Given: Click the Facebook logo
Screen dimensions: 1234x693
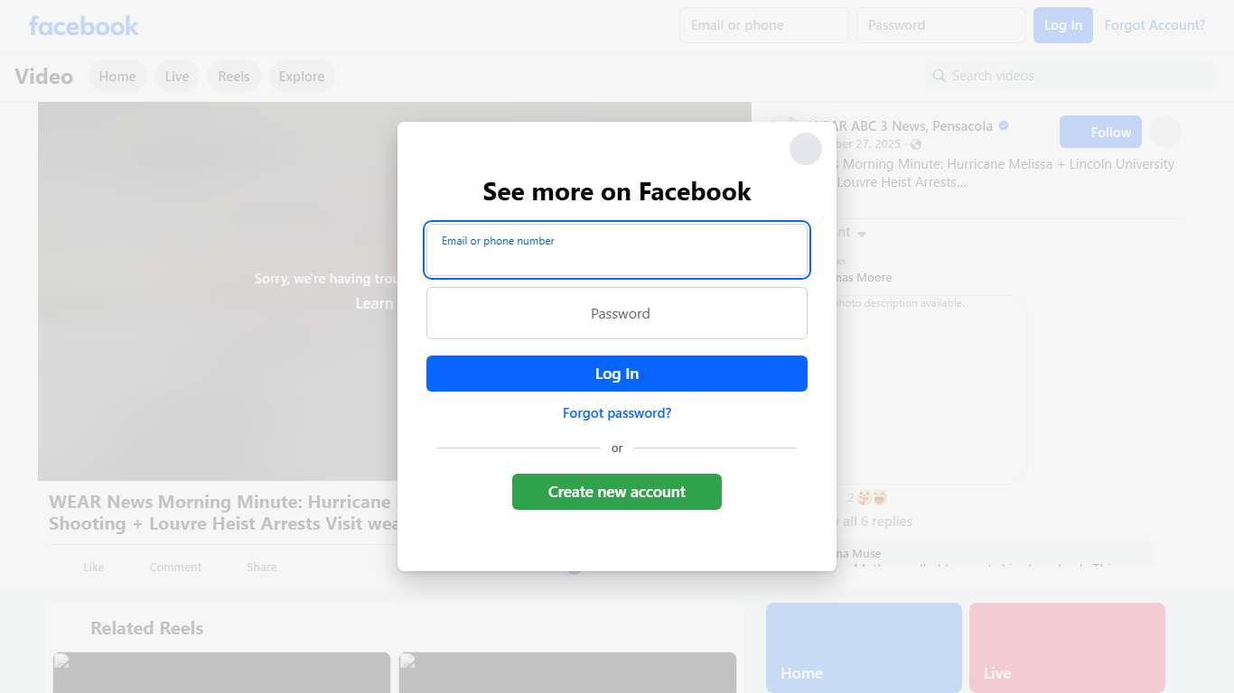Looking at the screenshot, I should click(x=84, y=25).
